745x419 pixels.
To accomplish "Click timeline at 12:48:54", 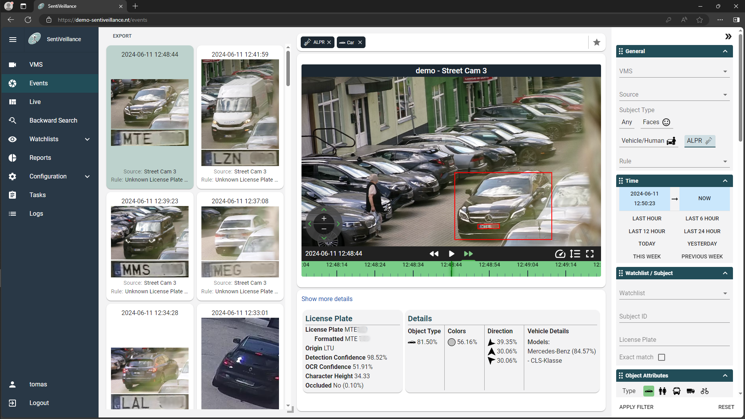I will (x=489, y=265).
